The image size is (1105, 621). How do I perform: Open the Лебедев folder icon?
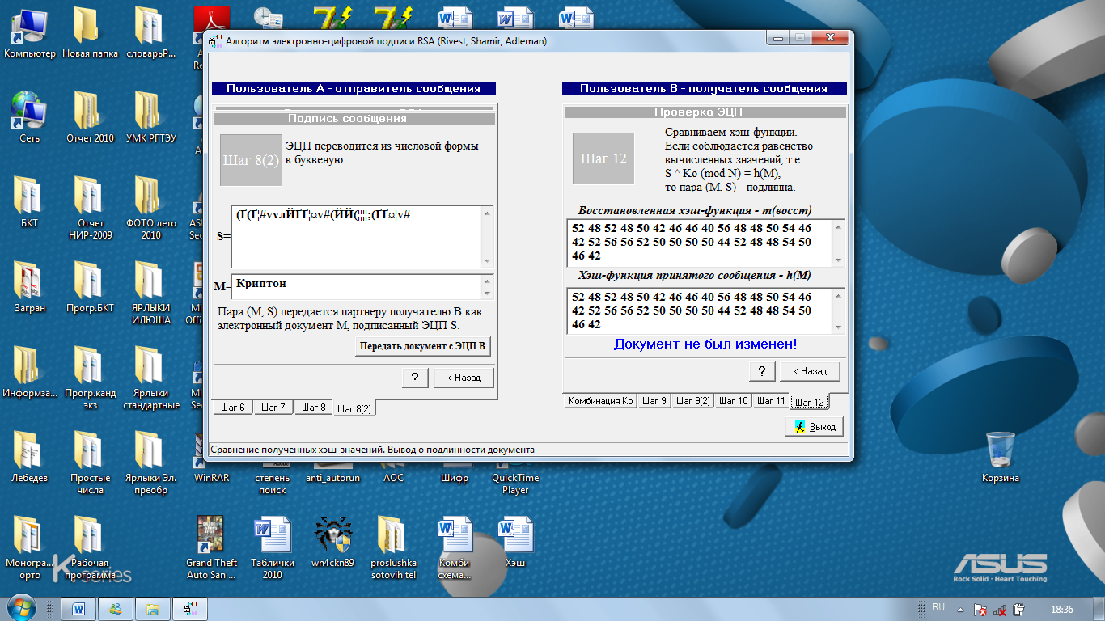[x=30, y=457]
